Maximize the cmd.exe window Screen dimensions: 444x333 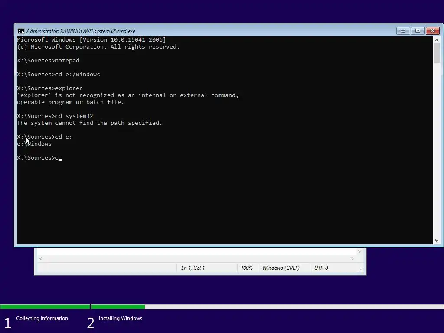tap(418, 31)
